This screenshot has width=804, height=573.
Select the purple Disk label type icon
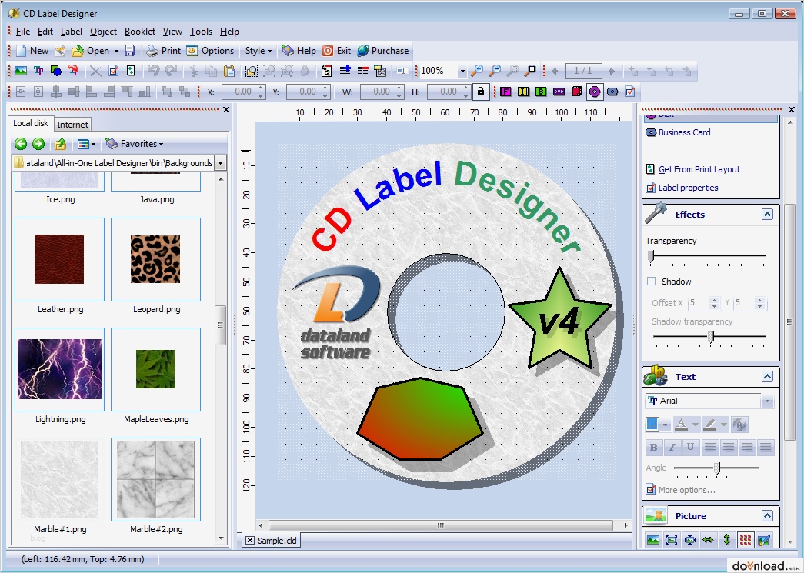tap(594, 92)
